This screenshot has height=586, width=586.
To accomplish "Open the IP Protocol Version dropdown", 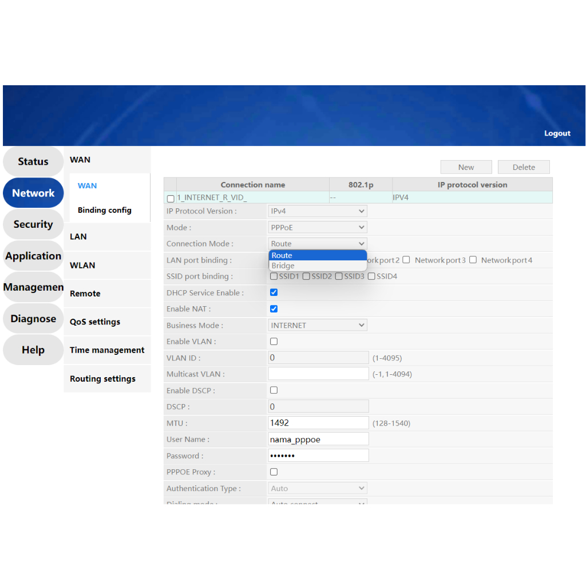I will tap(318, 211).
